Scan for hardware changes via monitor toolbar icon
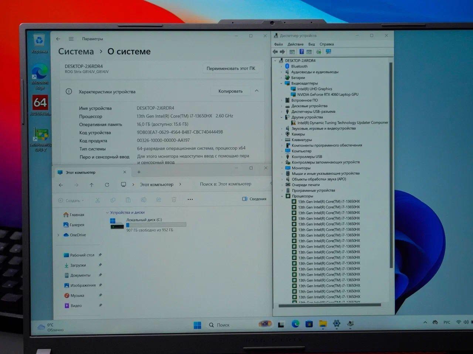This screenshot has width=473, height=354. [x=329, y=52]
